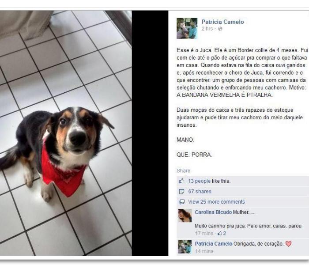309x265 pixels.
Task: Click the 2 hrs post timestamp
Action: (x=207, y=29)
